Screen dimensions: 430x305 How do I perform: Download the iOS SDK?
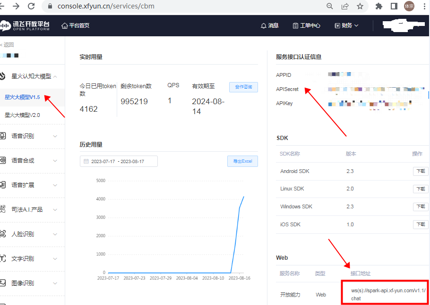(421, 224)
